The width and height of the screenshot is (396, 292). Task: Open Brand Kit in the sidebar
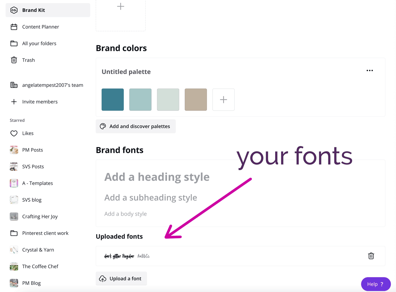(48, 10)
